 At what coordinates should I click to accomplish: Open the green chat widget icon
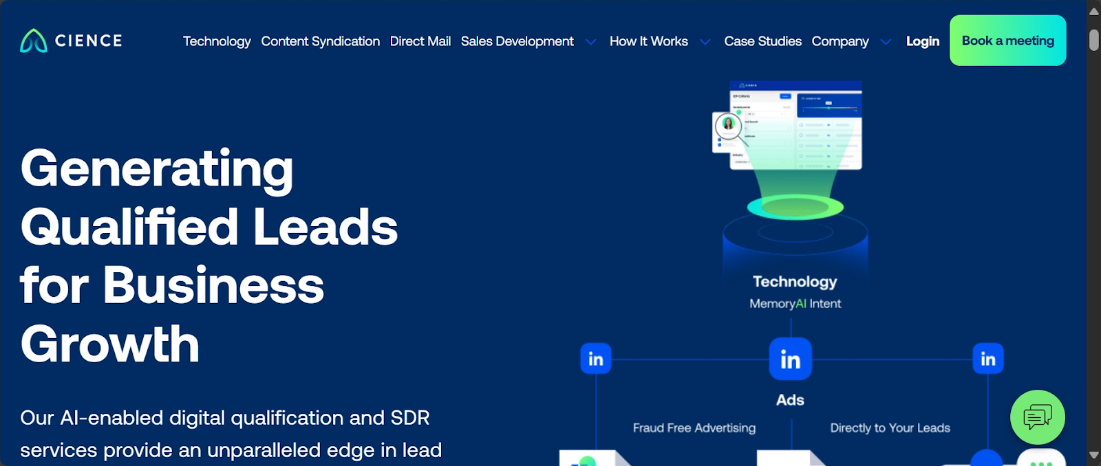pos(1037,417)
